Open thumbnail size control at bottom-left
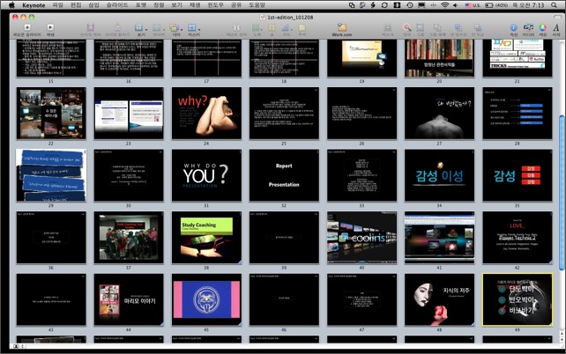566x354 pixels. click(x=18, y=346)
